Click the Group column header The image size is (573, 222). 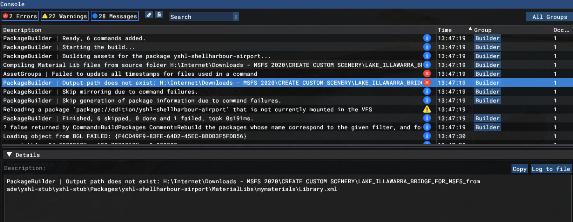[x=482, y=30]
